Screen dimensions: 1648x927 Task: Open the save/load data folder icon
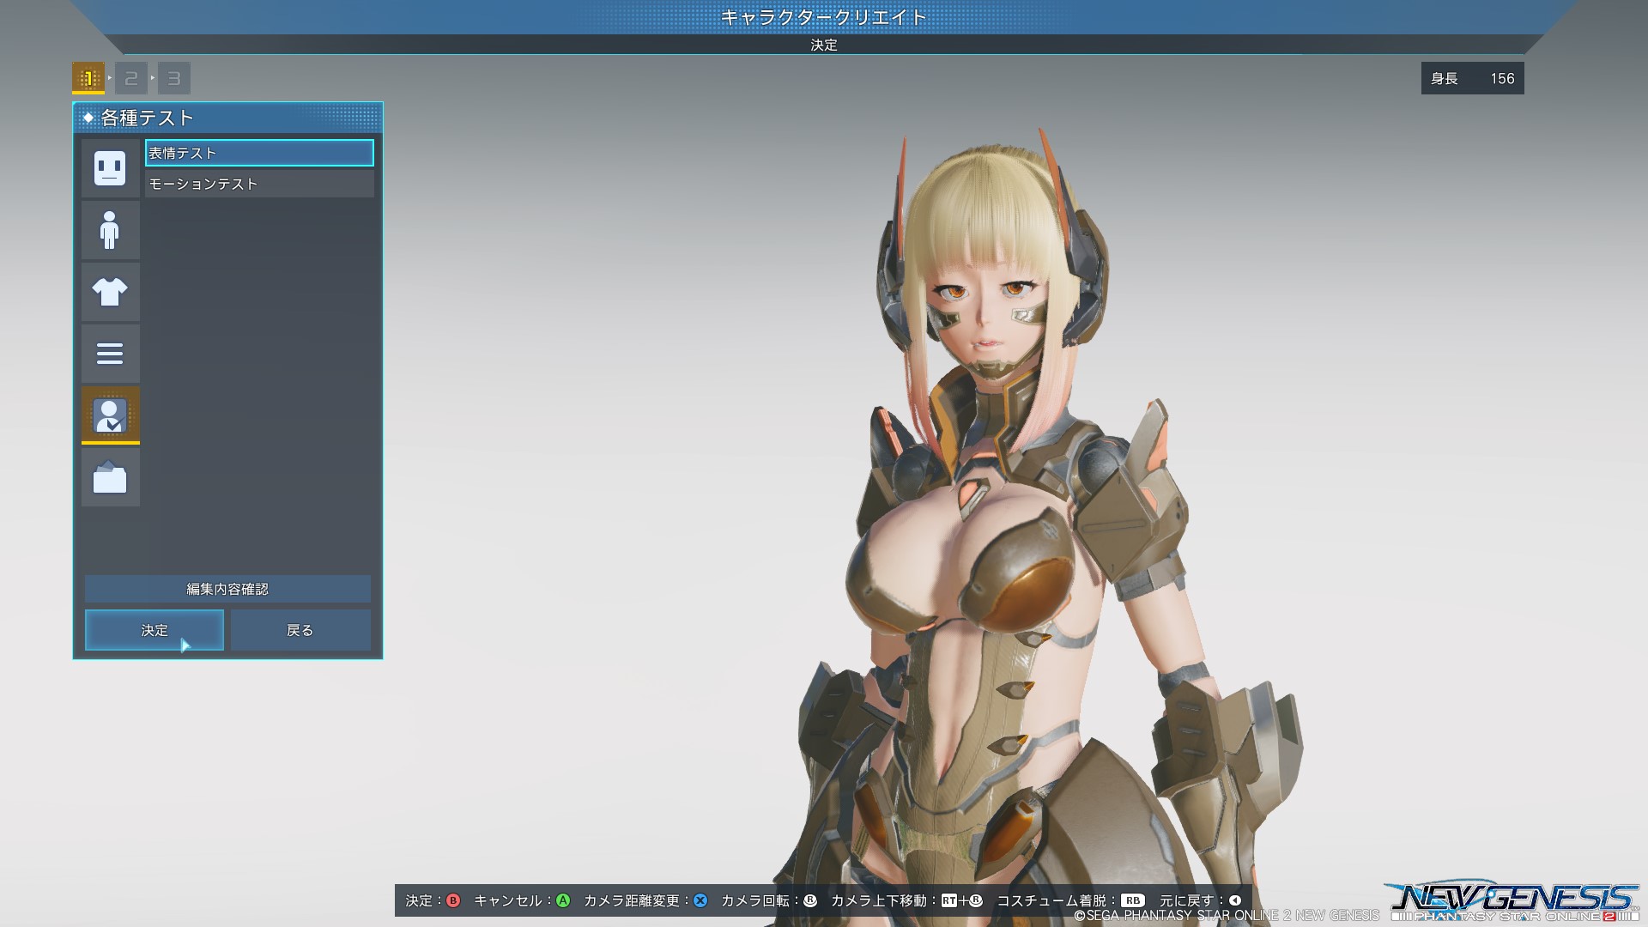(110, 477)
